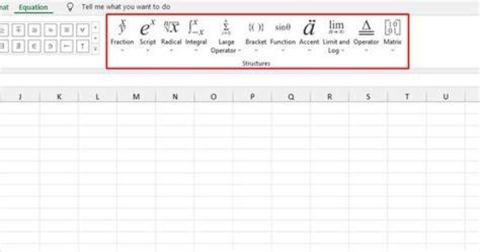Insert the almost equal (≈) symbol
480x252 pixels.
(51, 30)
